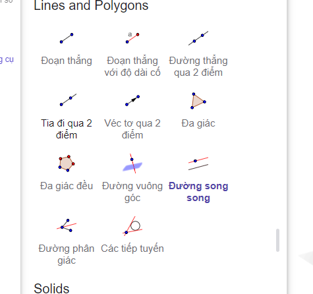The image size is (313, 294).
Task: Open the purple link ending in cụ
Action: coord(7,59)
